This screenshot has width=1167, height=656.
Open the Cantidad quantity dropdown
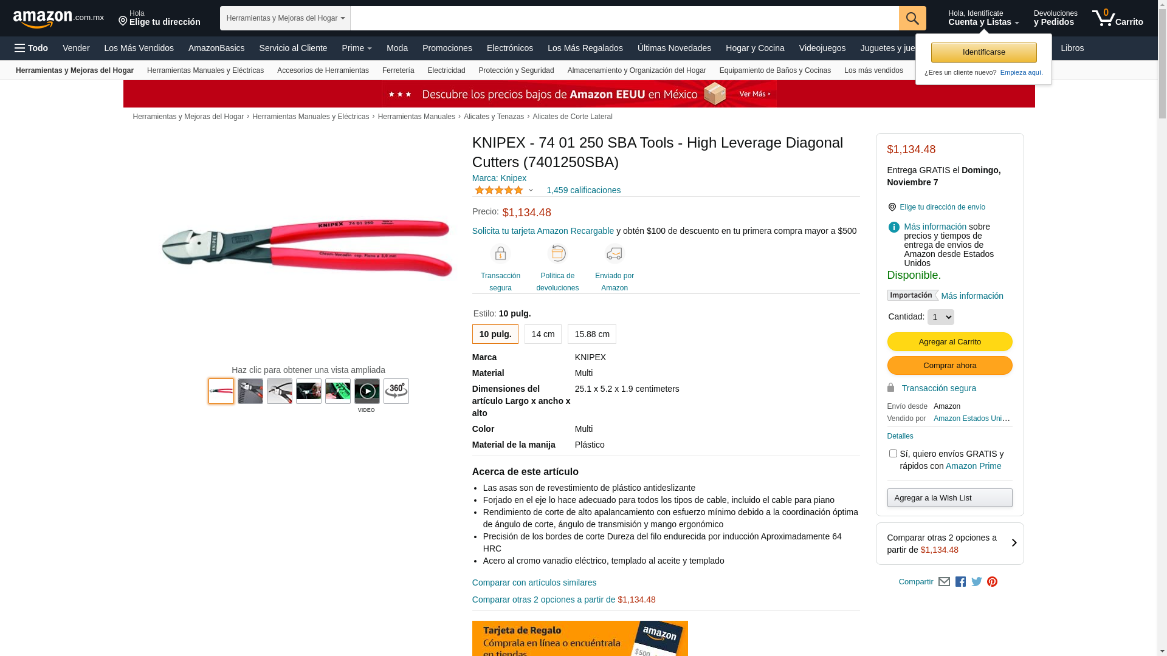pos(941,317)
